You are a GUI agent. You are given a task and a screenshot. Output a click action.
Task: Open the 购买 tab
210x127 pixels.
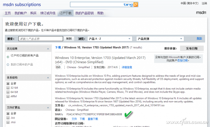tap(33, 13)
